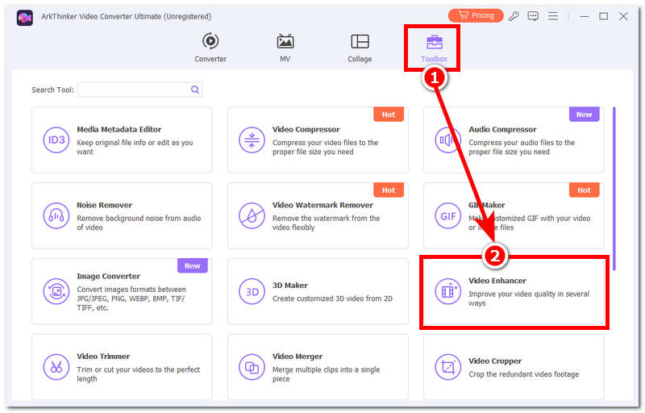The image size is (645, 413).
Task: Open the Noise Remover title
Action: pos(105,205)
